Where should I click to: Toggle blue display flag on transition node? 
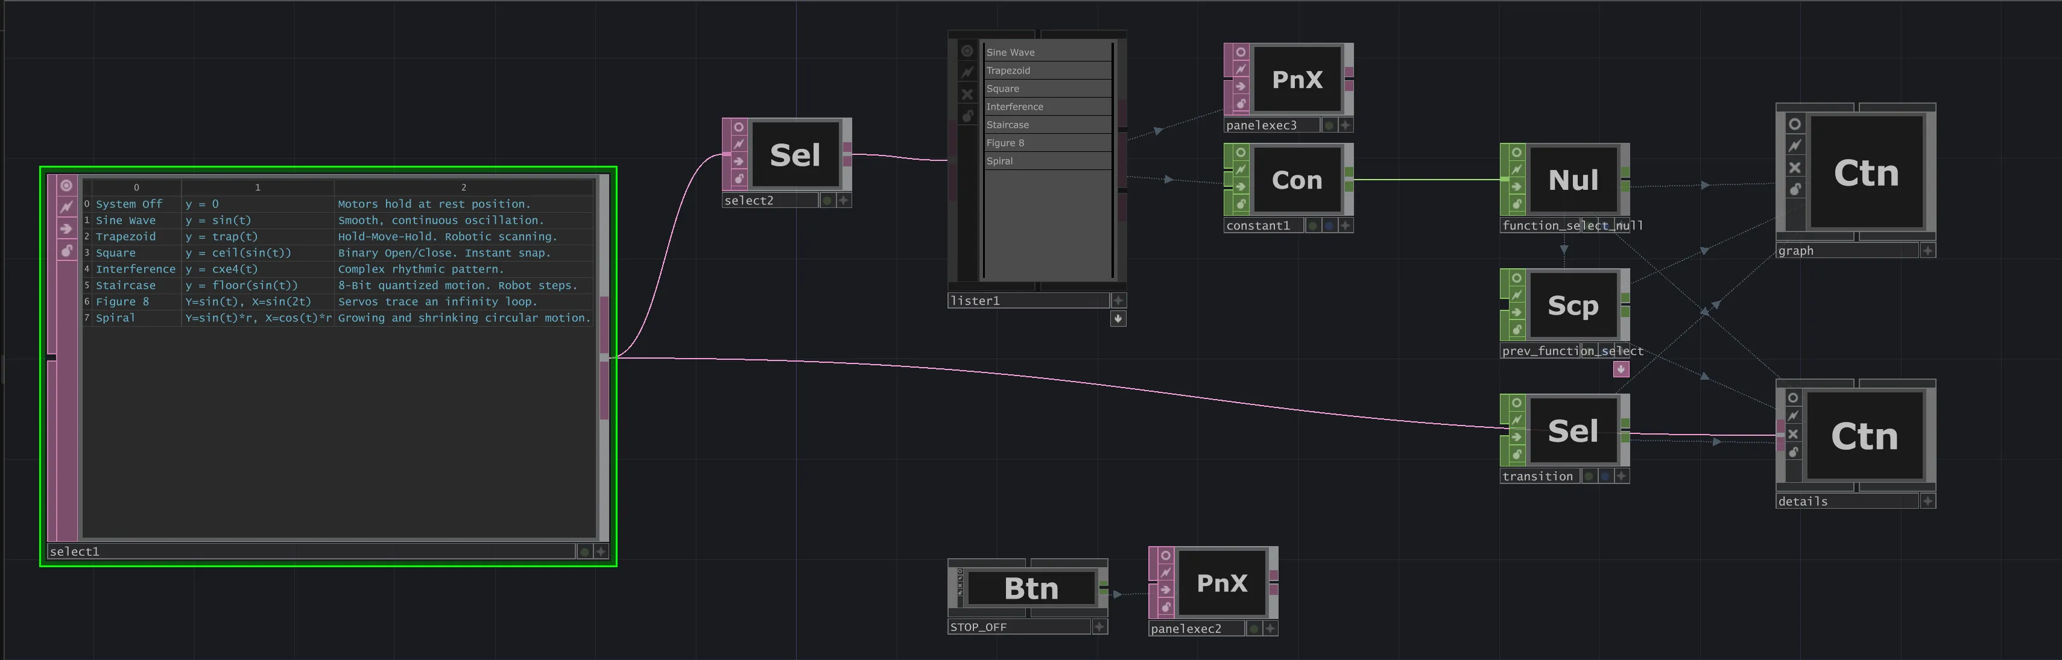1605,476
